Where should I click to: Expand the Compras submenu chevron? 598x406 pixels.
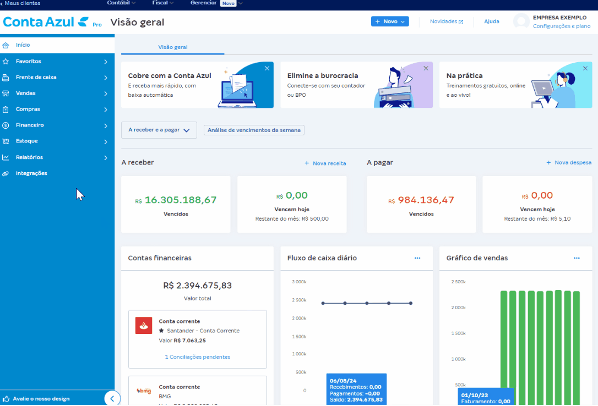(x=106, y=109)
